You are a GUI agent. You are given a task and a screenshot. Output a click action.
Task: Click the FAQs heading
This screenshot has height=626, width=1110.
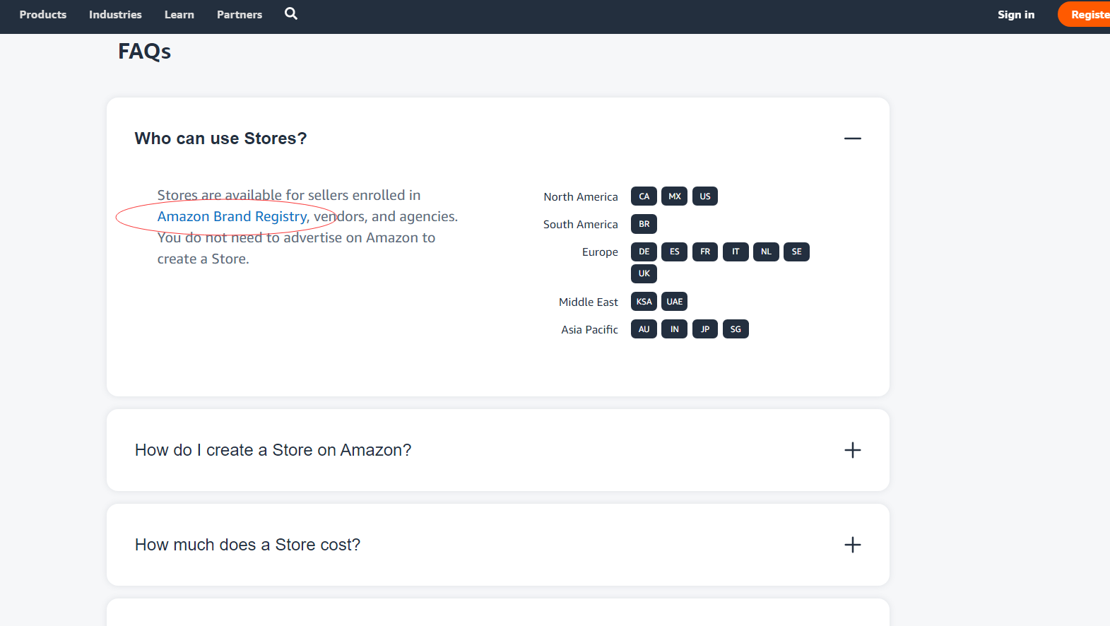pos(144,52)
